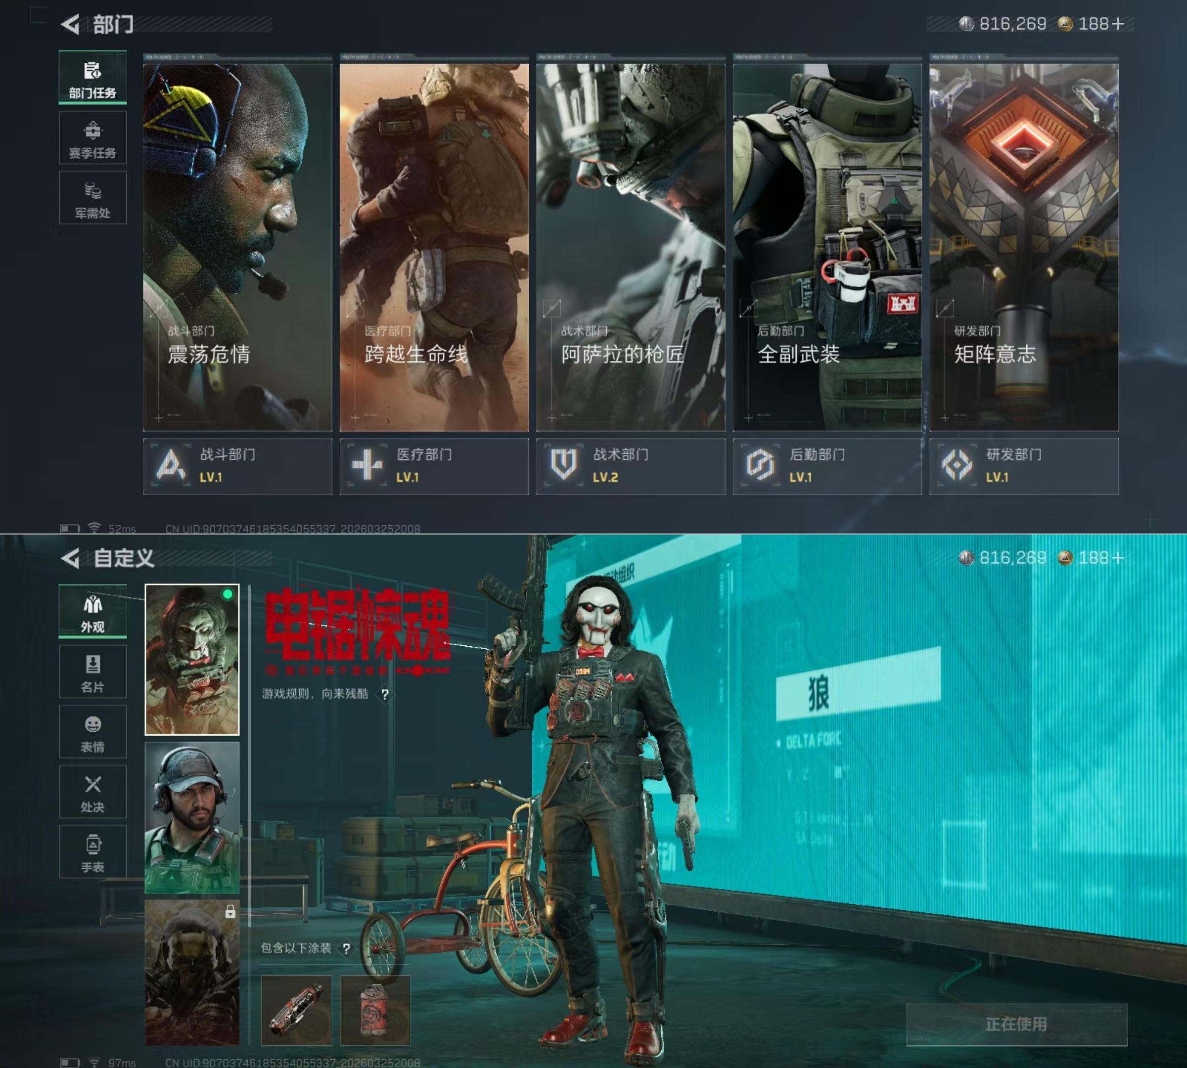
Task: Choose the operator skin with cap and headset
Action: tap(192, 817)
